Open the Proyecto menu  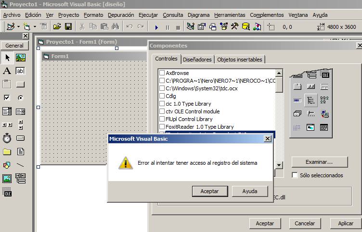click(68, 15)
